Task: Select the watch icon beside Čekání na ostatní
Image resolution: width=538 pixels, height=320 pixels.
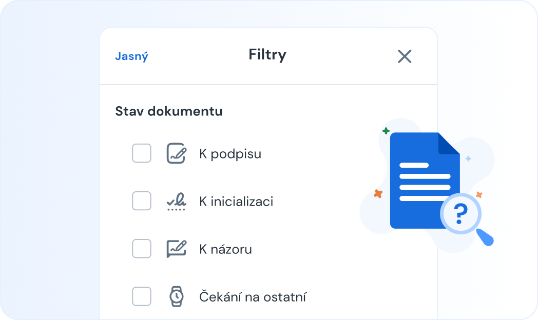Action: click(176, 296)
